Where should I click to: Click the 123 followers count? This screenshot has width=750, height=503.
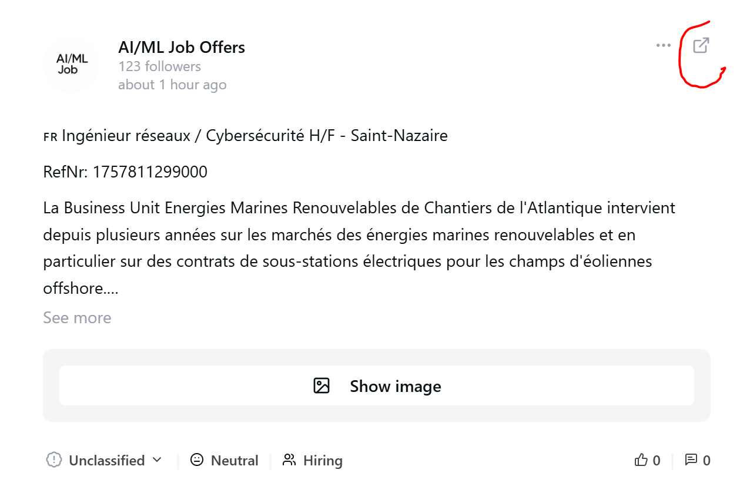[160, 66]
